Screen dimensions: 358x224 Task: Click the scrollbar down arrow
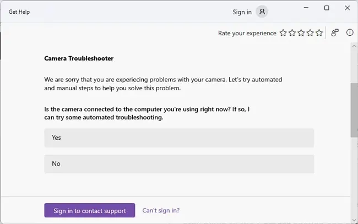354,220
